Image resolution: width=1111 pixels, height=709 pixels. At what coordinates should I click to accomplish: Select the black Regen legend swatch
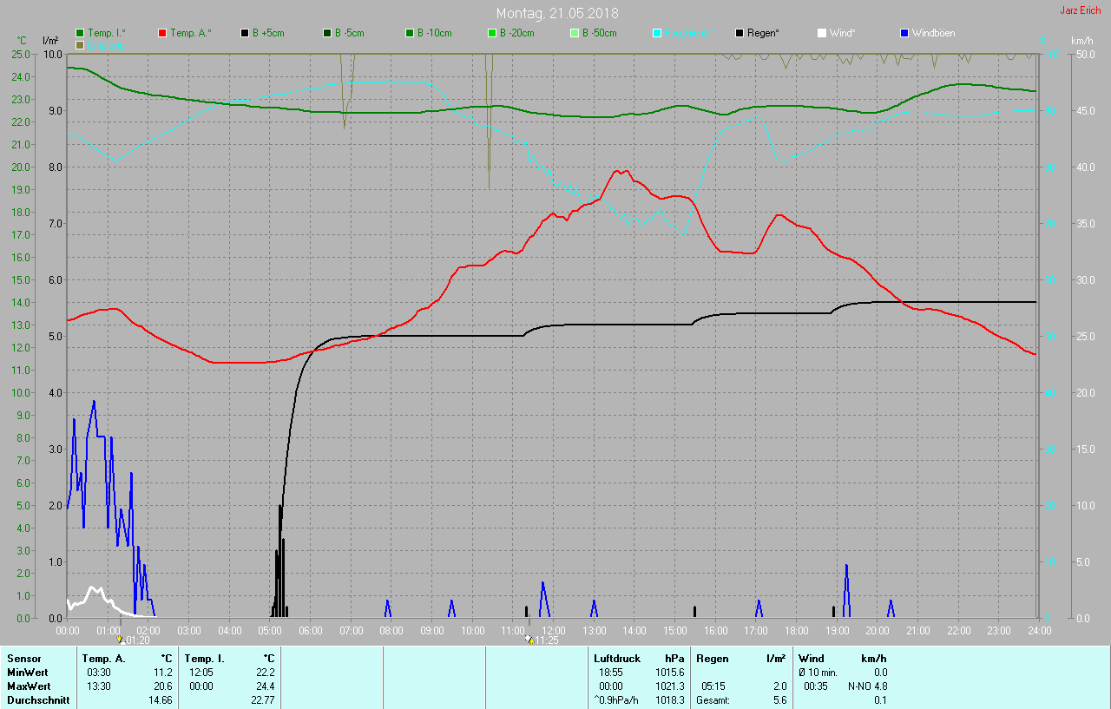740,33
